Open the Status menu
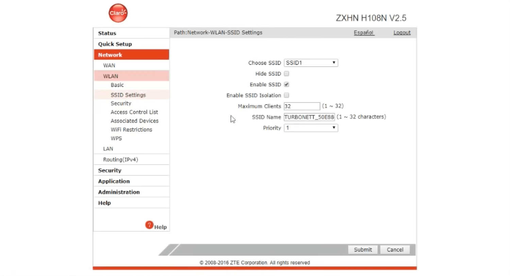 click(x=107, y=33)
